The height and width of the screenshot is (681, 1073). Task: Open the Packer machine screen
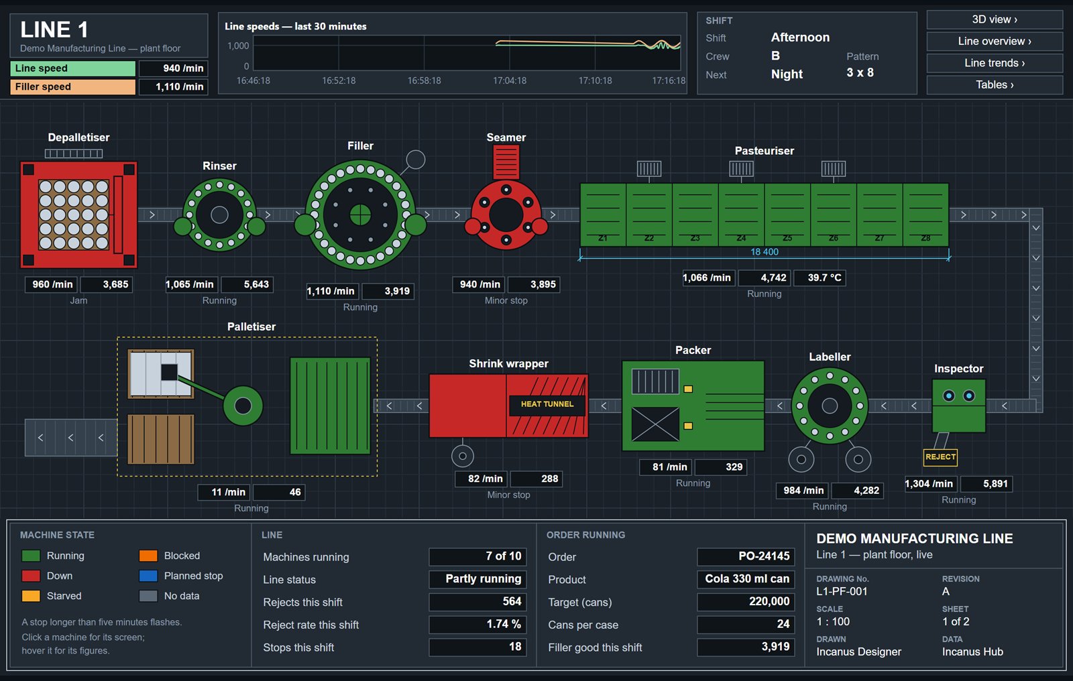[x=693, y=406]
